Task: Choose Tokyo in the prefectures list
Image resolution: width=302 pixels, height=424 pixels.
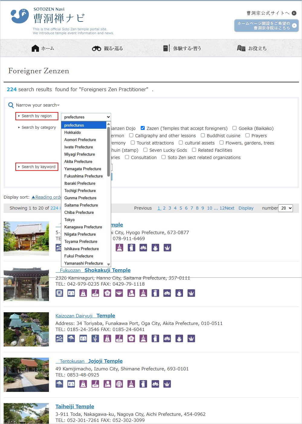Action: 69,220
